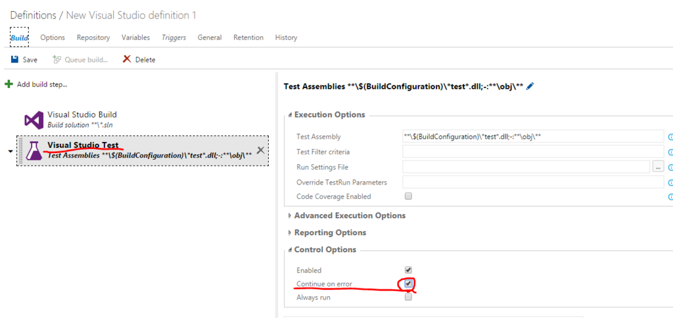Screen dimensions: 673x318
Task: Select the Visual Studio Test step name
Action: 83,145
